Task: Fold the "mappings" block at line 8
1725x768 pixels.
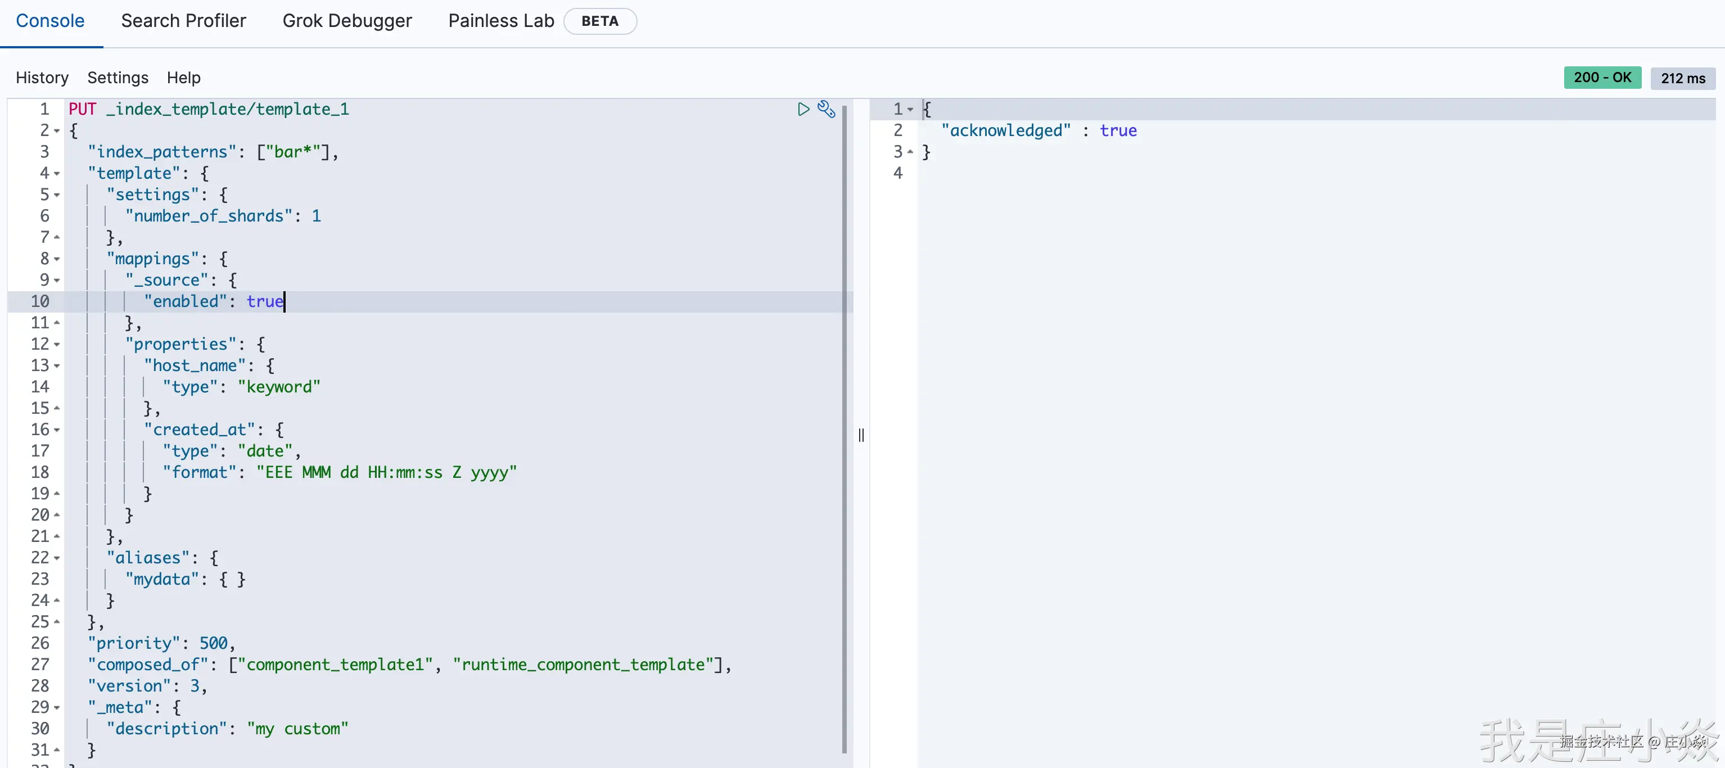Action: click(x=57, y=259)
